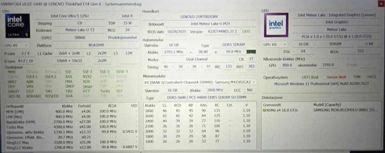Open the CPU #0 selector dropdown
The width and height of the screenshot is (385, 153).
[16, 46]
